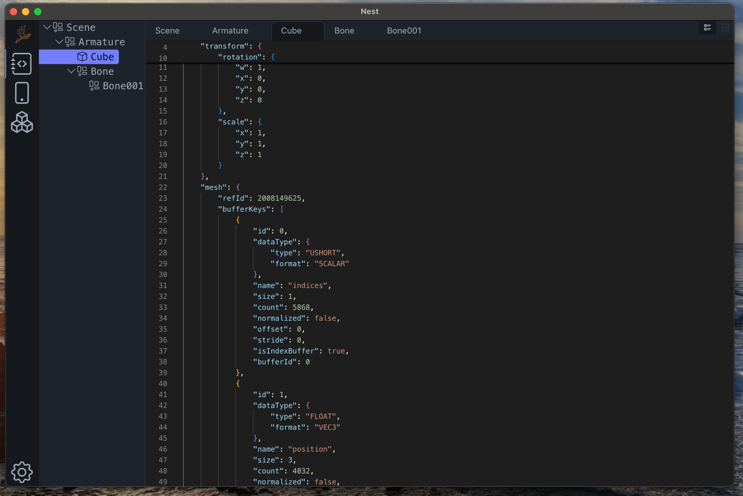Switch to the Bone tab

(x=344, y=30)
